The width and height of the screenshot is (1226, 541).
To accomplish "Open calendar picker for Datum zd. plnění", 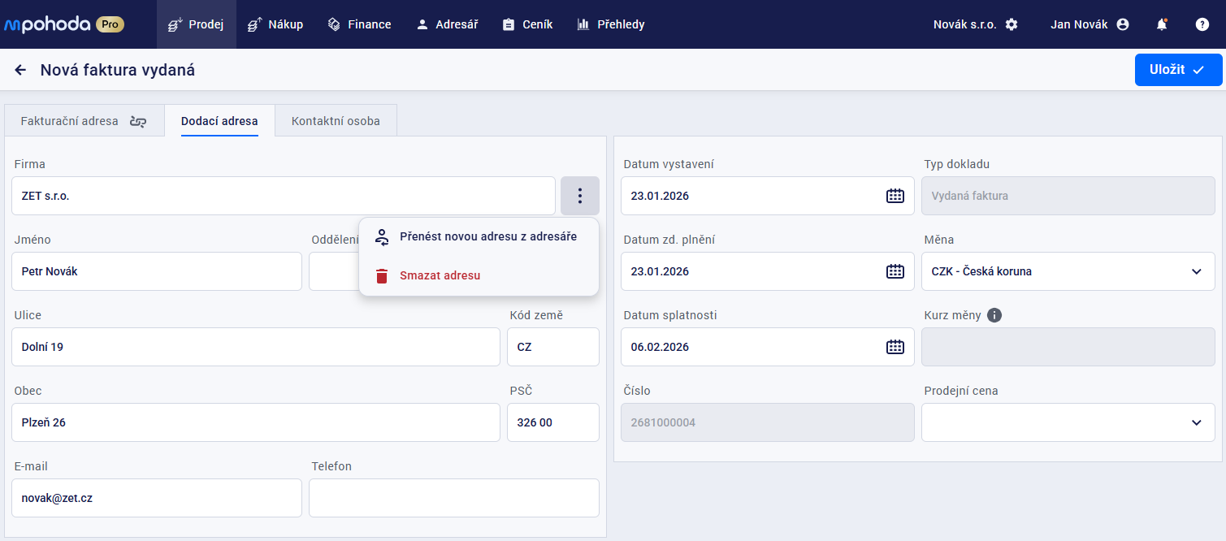I will click(x=895, y=271).
